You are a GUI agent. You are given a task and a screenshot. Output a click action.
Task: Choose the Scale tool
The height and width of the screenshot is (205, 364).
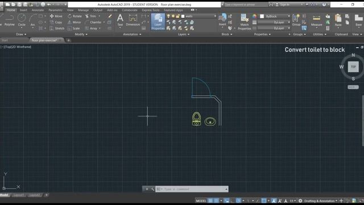pyautogui.click(x=74, y=28)
